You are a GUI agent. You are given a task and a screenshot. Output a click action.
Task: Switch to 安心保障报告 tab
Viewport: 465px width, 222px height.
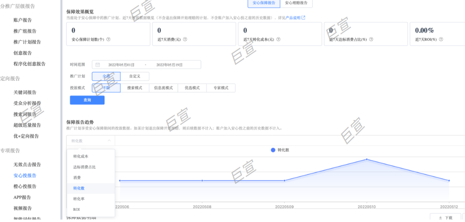pyautogui.click(x=264, y=3)
